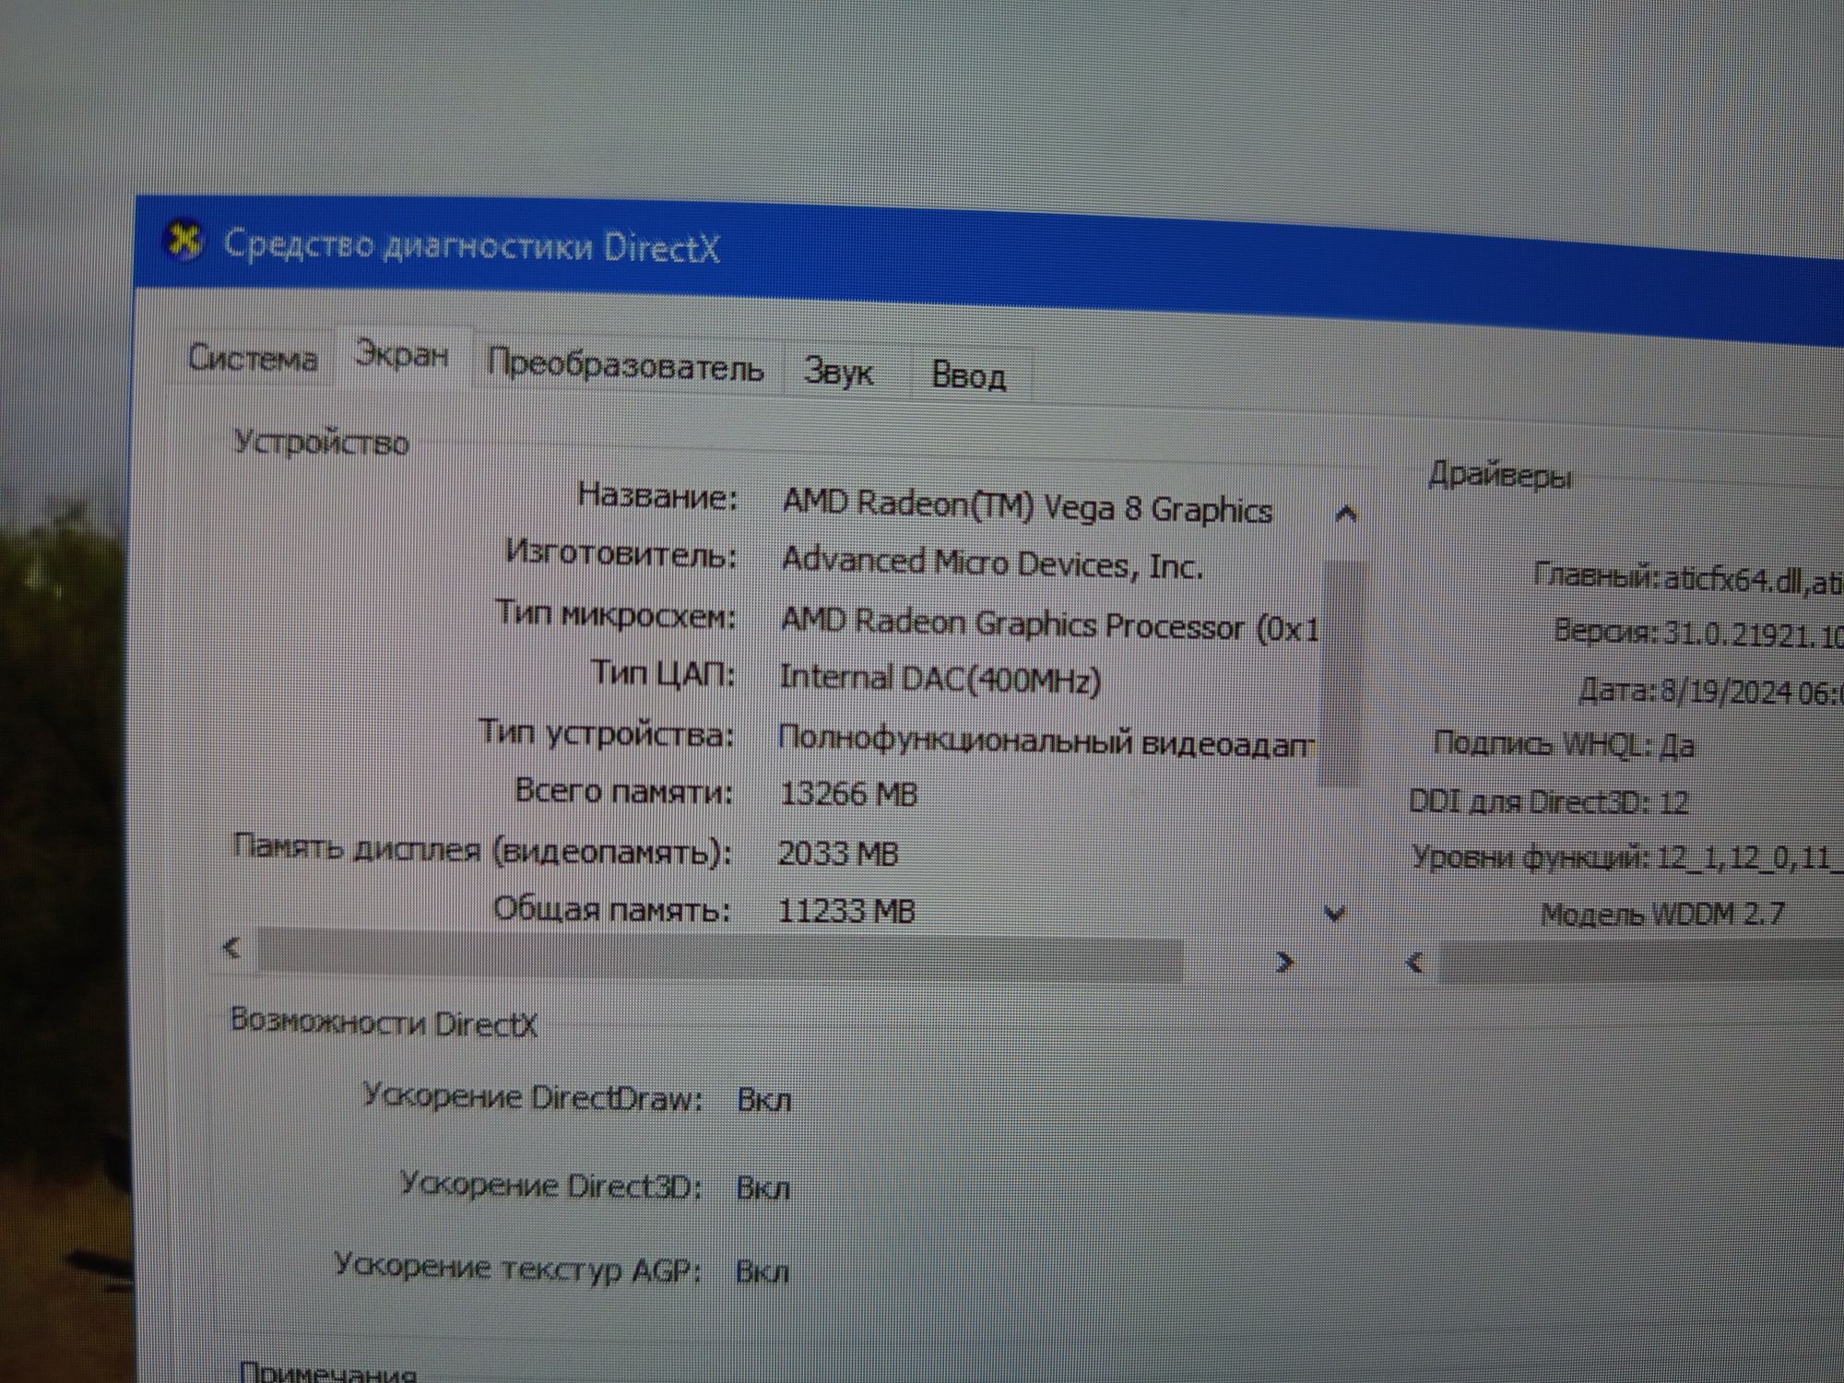Click the Устройство group heading
1844x1383 pixels.
click(x=321, y=443)
